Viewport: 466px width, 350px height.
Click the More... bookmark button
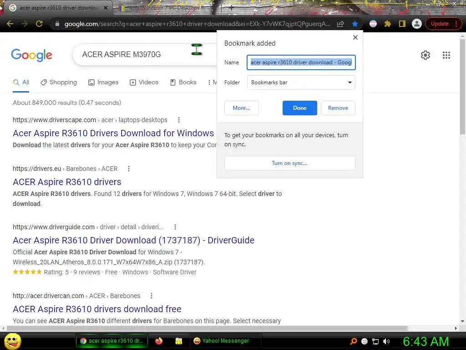(241, 108)
